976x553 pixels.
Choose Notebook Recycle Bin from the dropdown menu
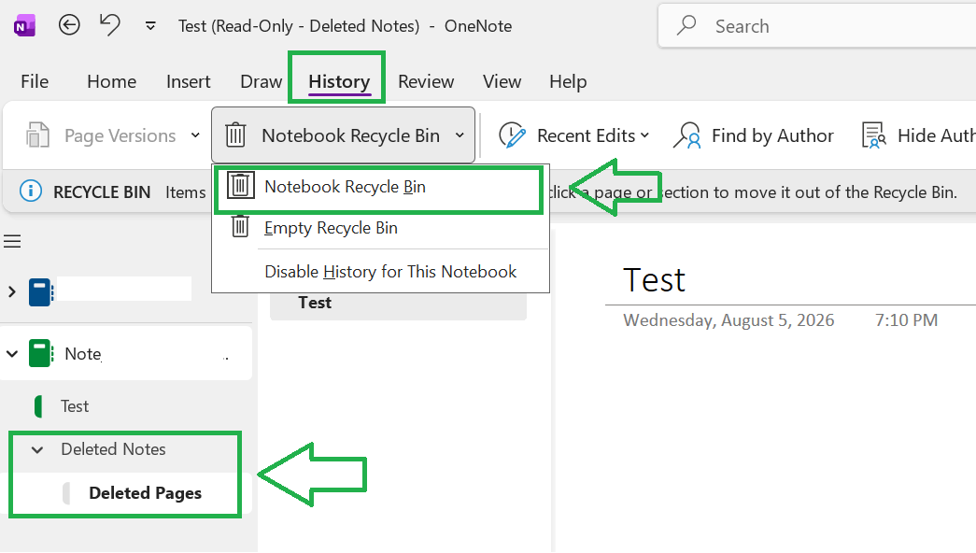pyautogui.click(x=379, y=187)
